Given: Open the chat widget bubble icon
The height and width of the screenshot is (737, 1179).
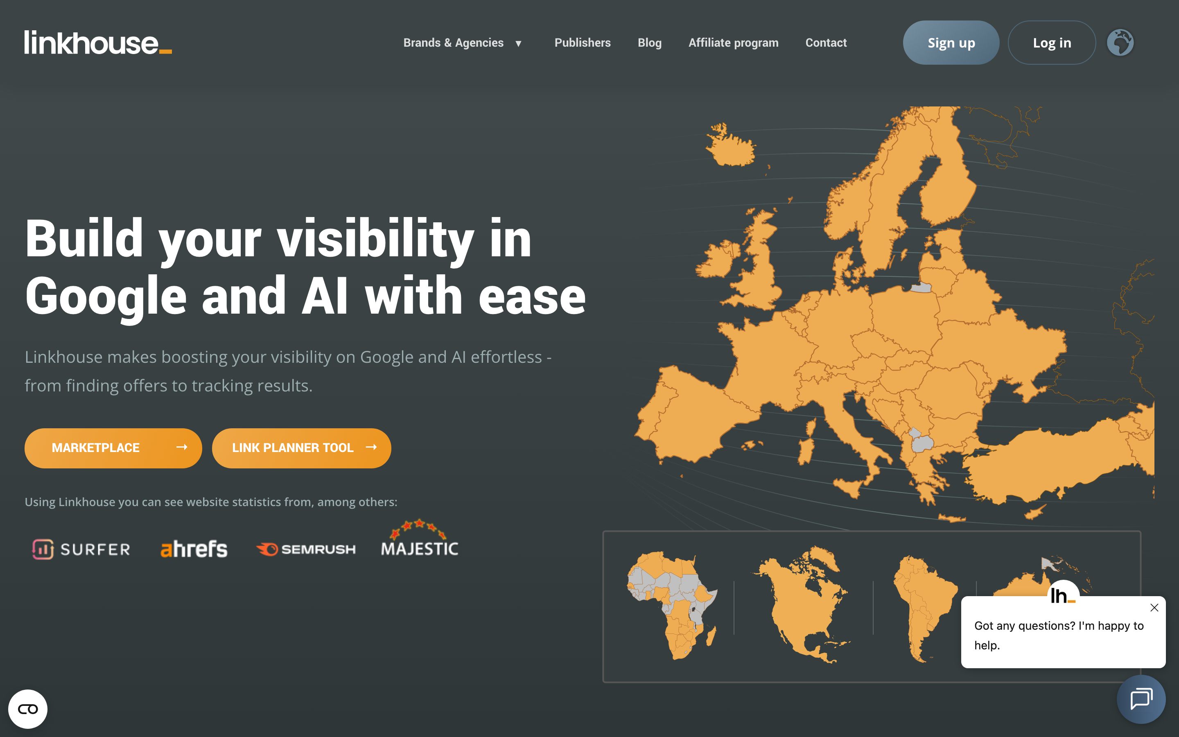Looking at the screenshot, I should (1141, 699).
